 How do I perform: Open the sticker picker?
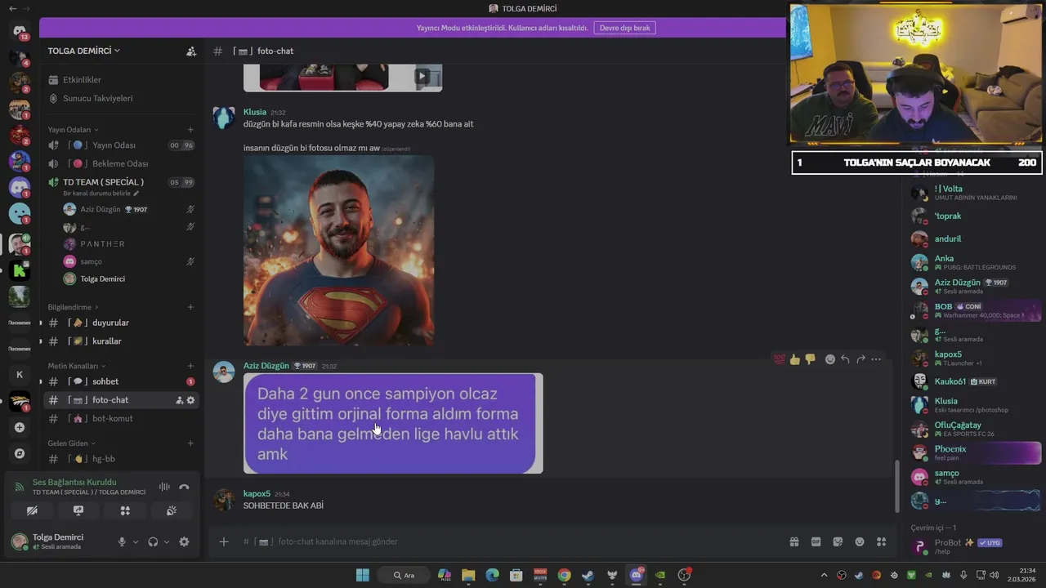838,541
